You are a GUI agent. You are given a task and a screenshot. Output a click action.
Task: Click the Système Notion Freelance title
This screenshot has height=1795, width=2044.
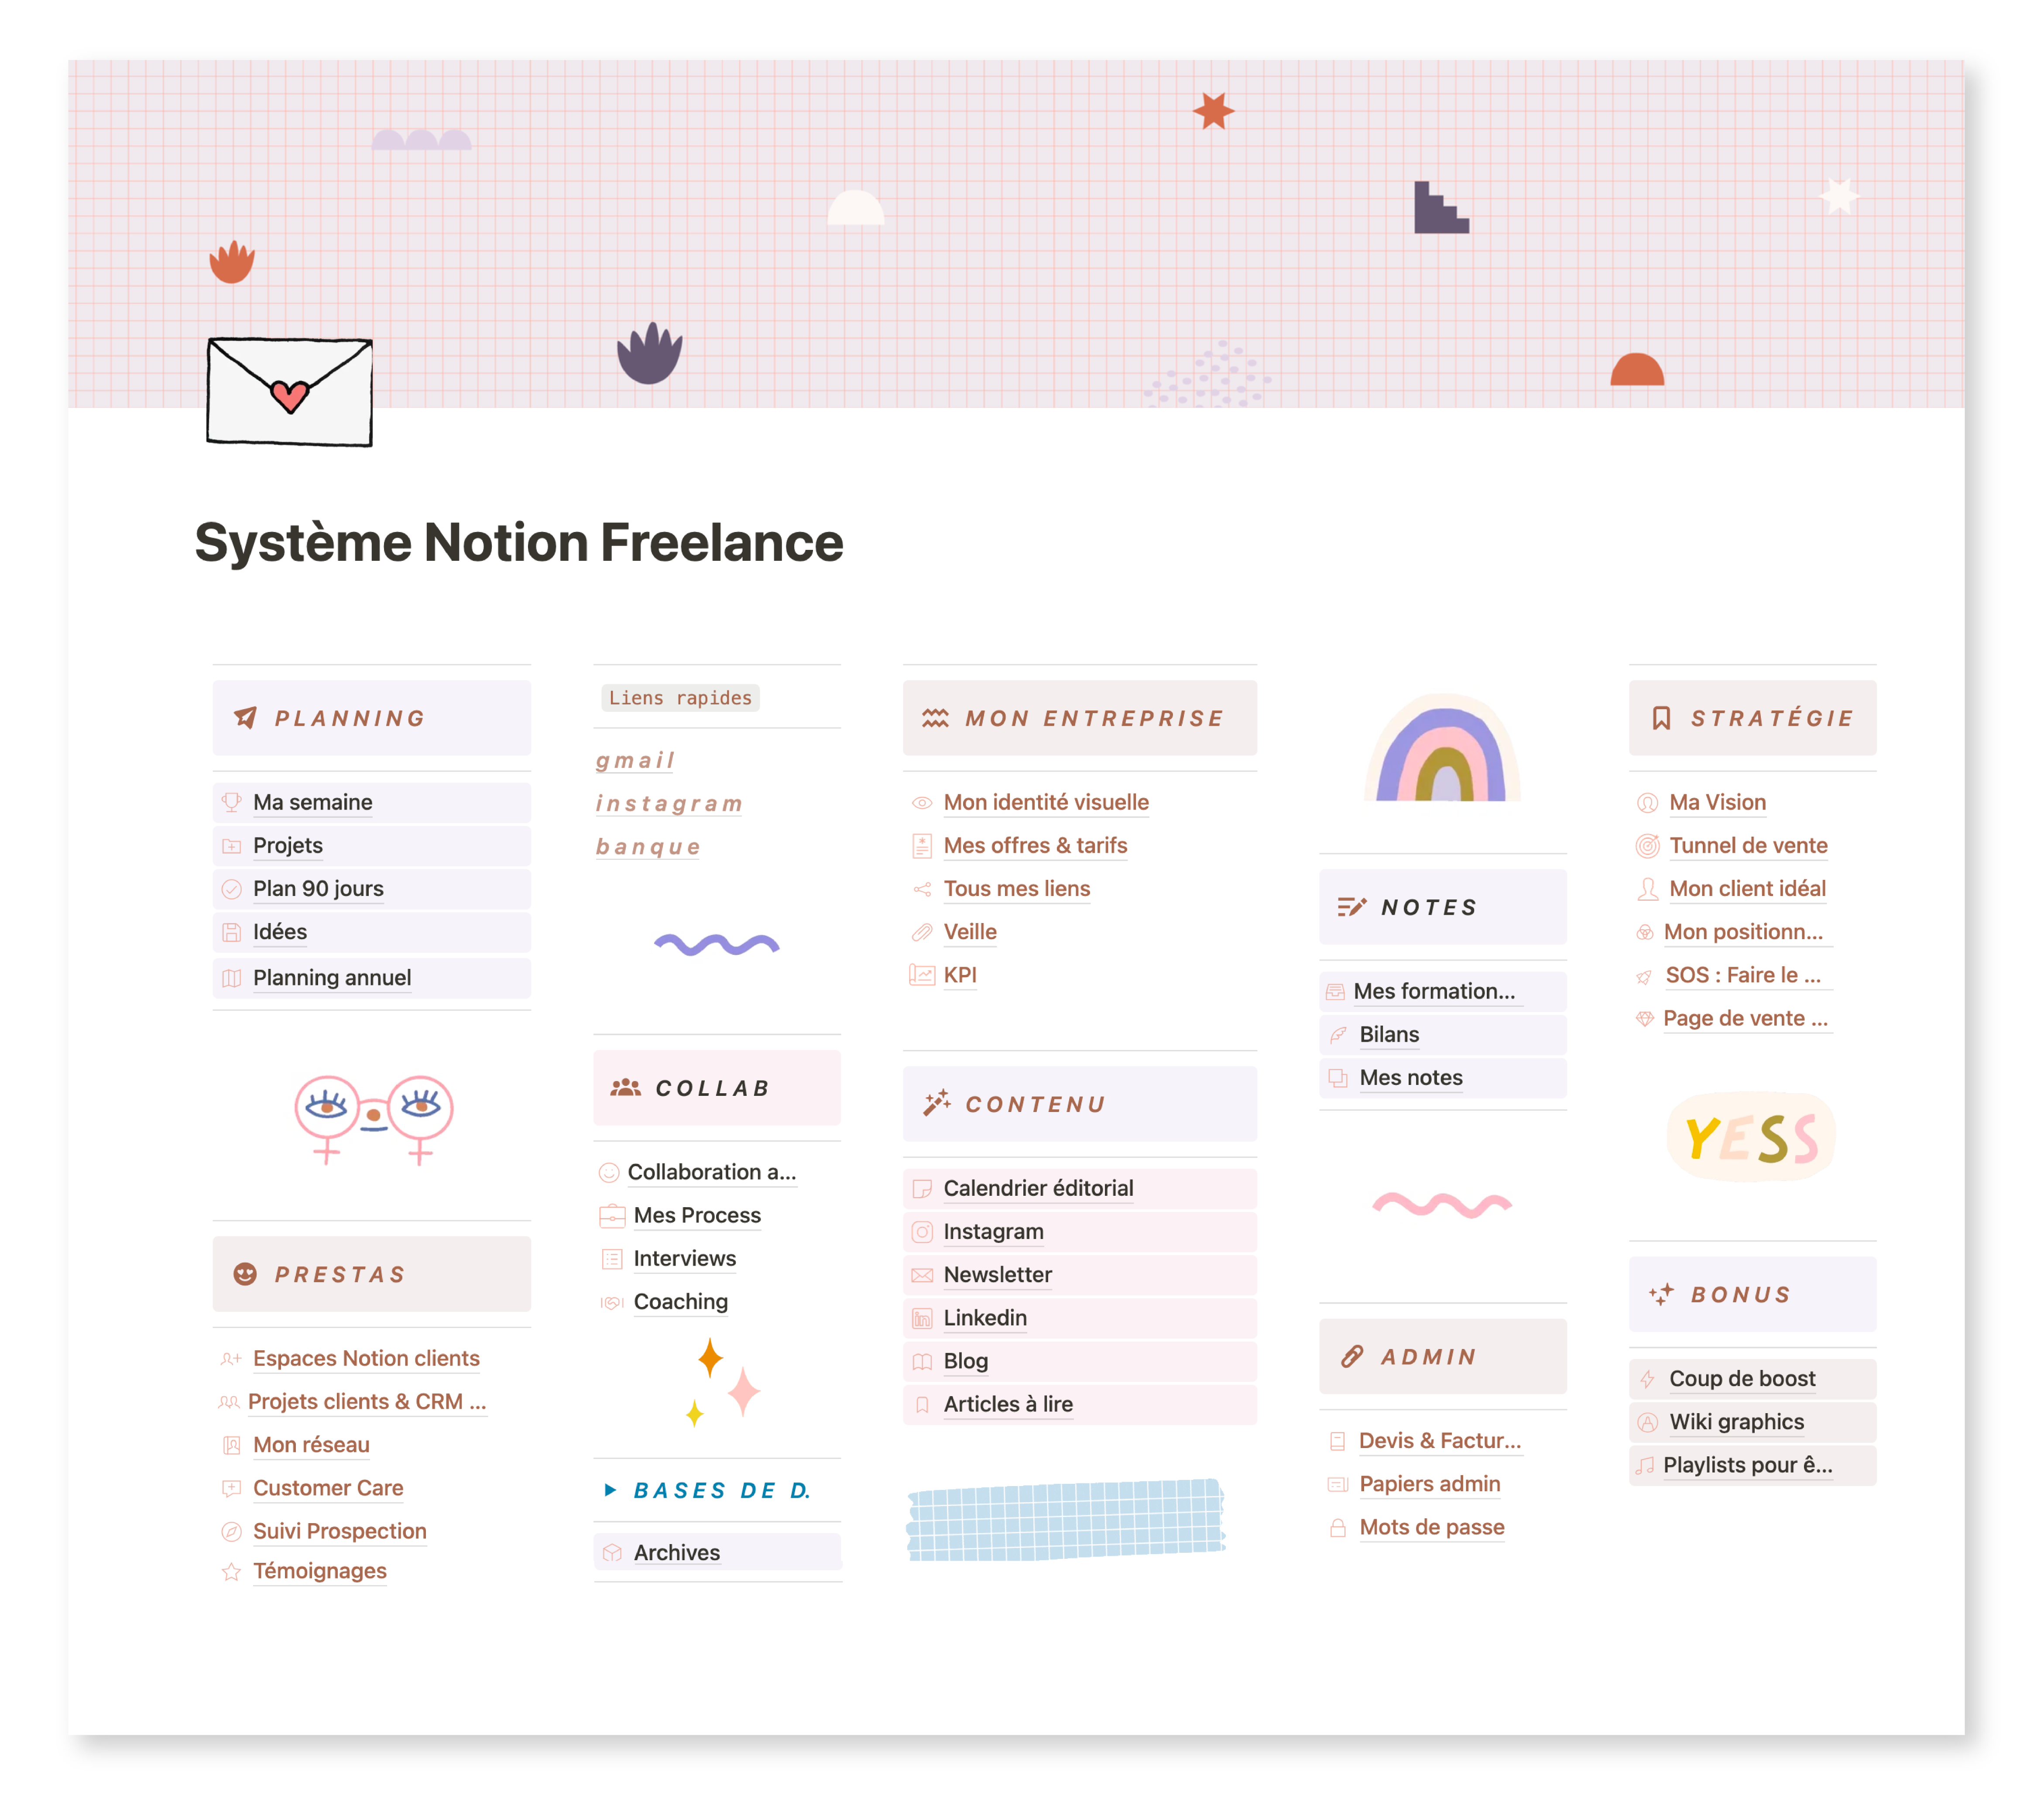click(518, 542)
